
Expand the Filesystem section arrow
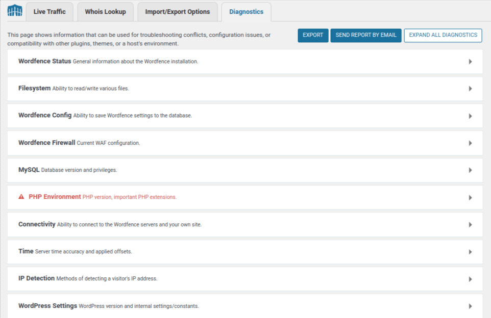point(470,89)
